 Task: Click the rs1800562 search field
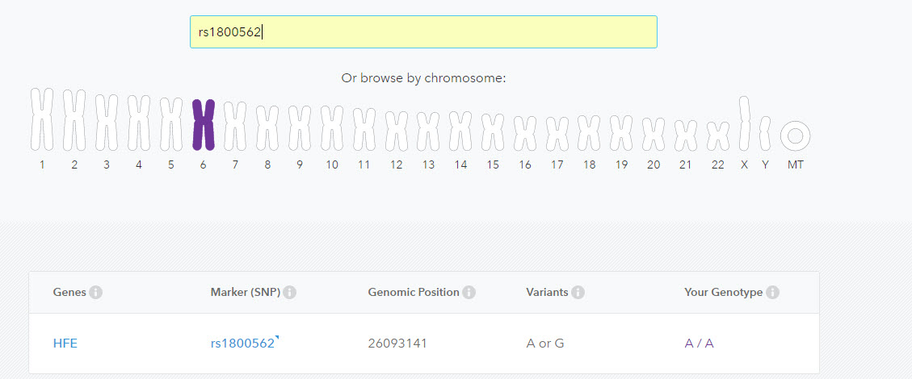423,32
